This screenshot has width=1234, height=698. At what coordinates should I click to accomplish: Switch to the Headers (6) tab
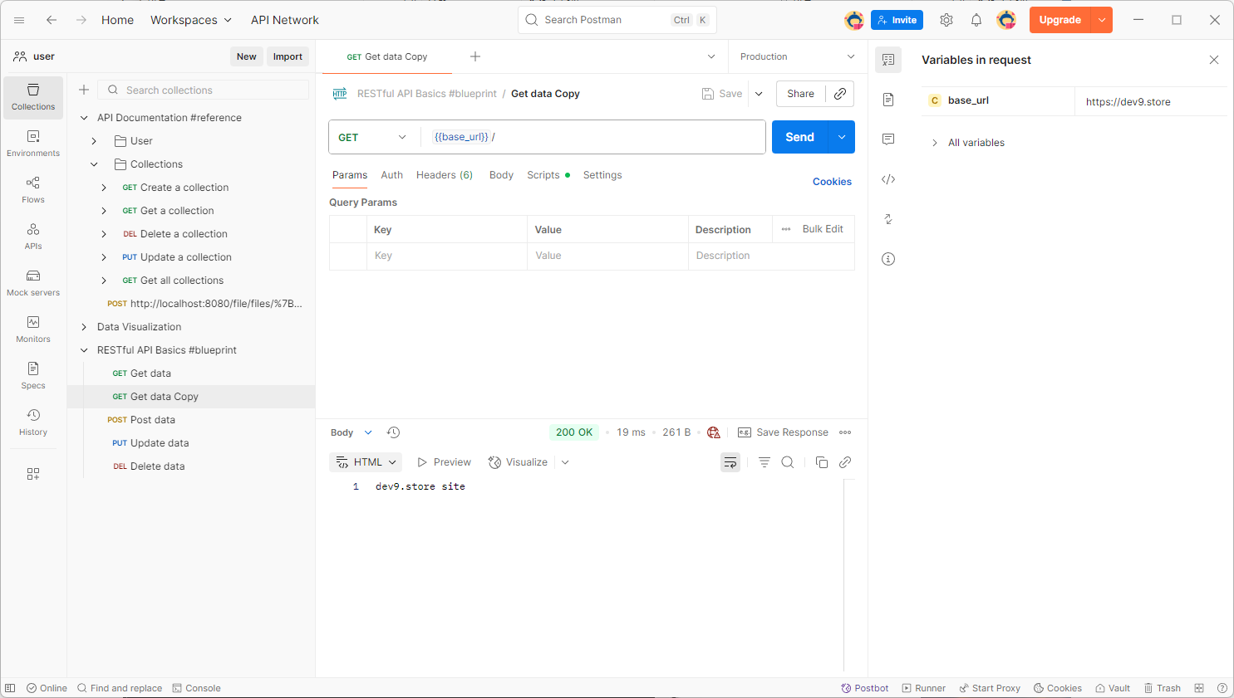point(445,175)
